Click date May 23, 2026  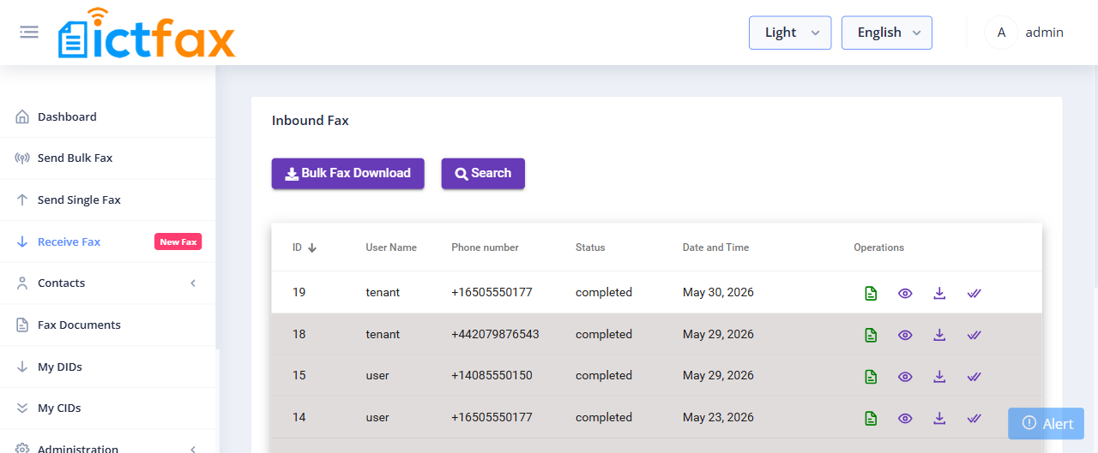[718, 417]
